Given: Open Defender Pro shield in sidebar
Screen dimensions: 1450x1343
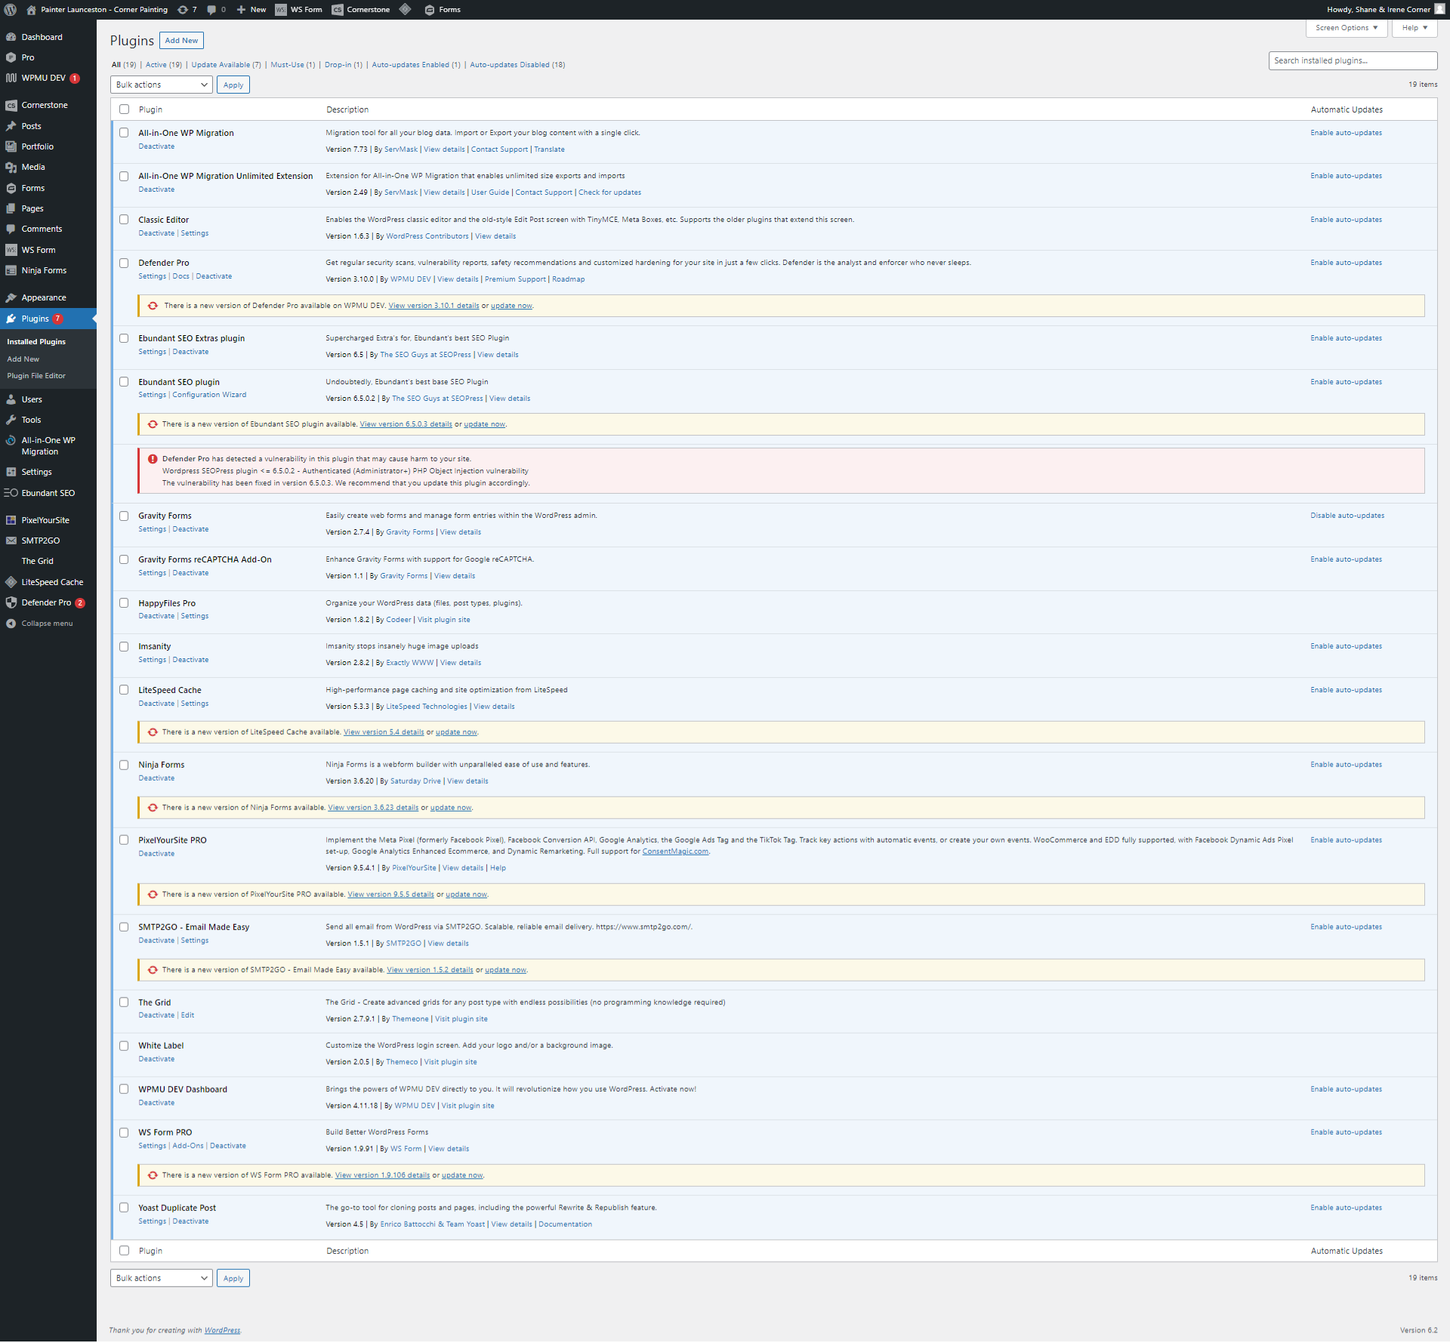Looking at the screenshot, I should [11, 602].
